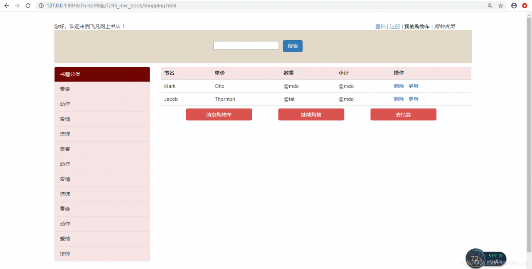
Task: Update the Jacob row with 更新
Action: pos(413,99)
